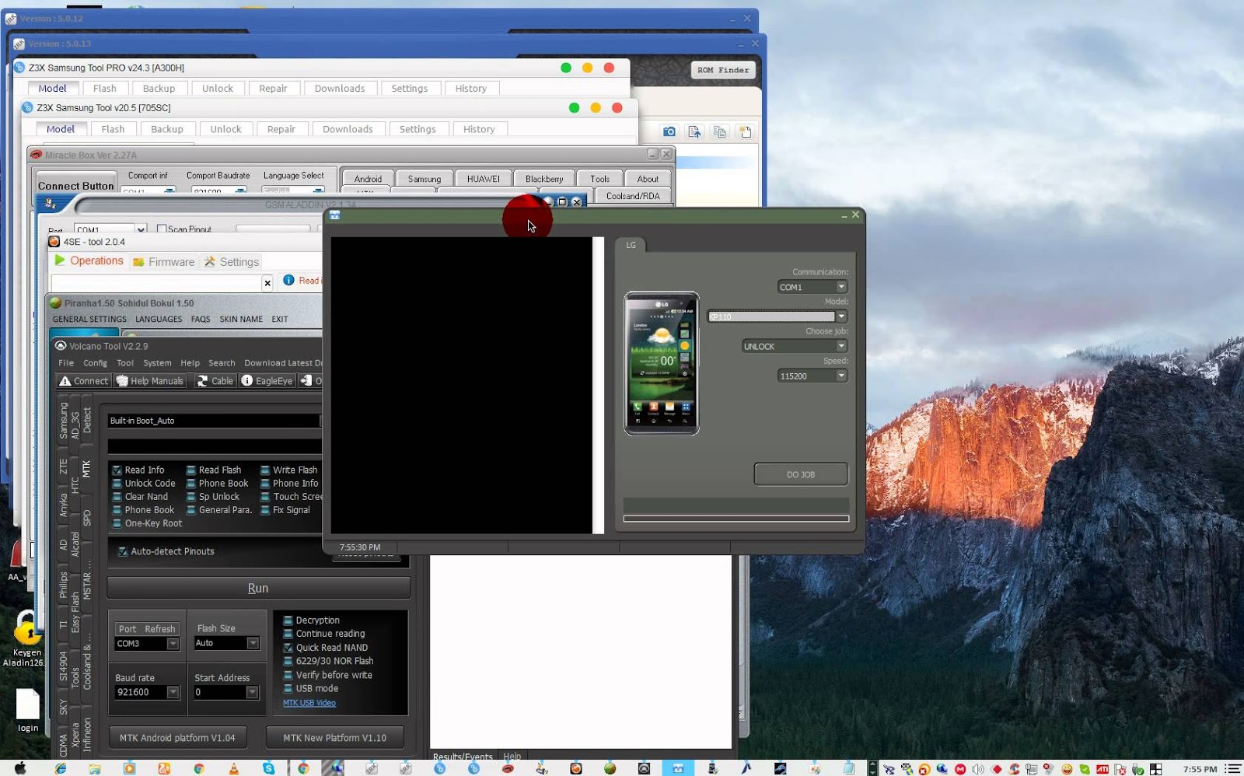The width and height of the screenshot is (1244, 776).
Task: Open Help Manuals in Volcano Tool toolbar
Action: [150, 381]
